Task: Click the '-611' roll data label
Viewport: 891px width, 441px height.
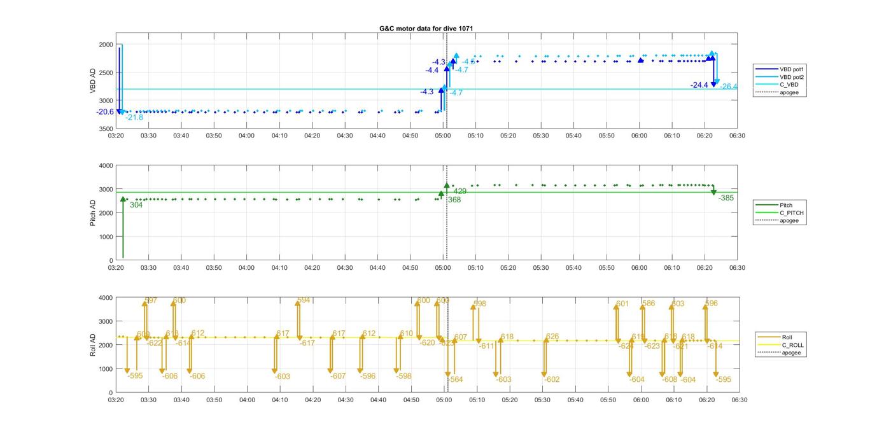Action: (x=486, y=346)
